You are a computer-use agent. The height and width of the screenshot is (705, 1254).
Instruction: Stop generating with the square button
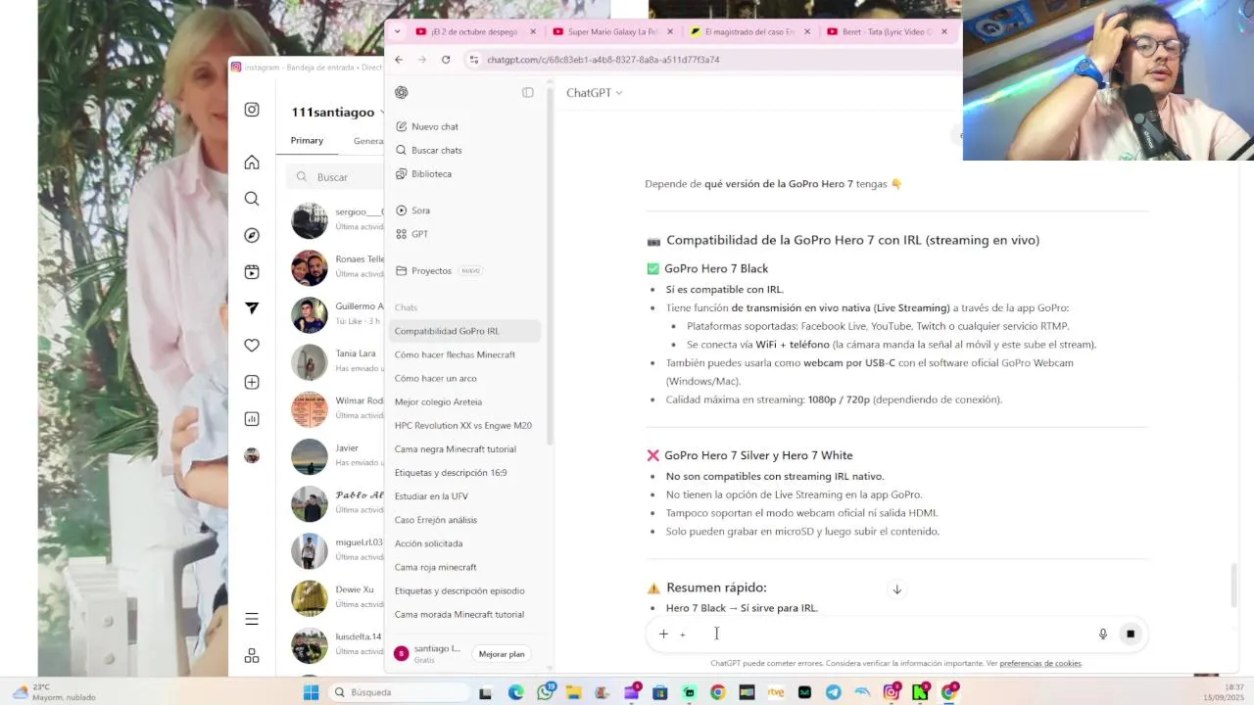pos(1131,634)
